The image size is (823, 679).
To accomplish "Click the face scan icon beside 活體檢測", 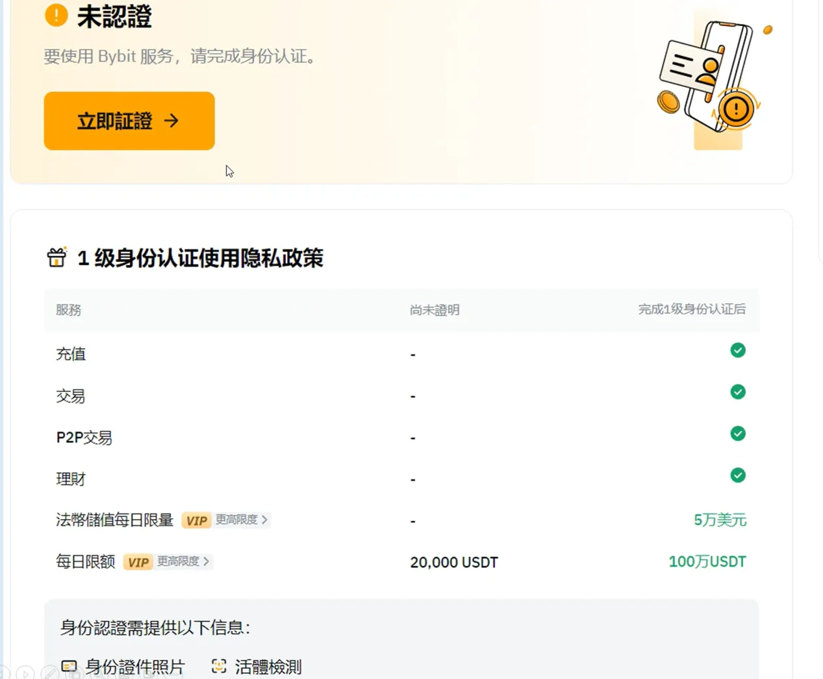I will coord(219,666).
